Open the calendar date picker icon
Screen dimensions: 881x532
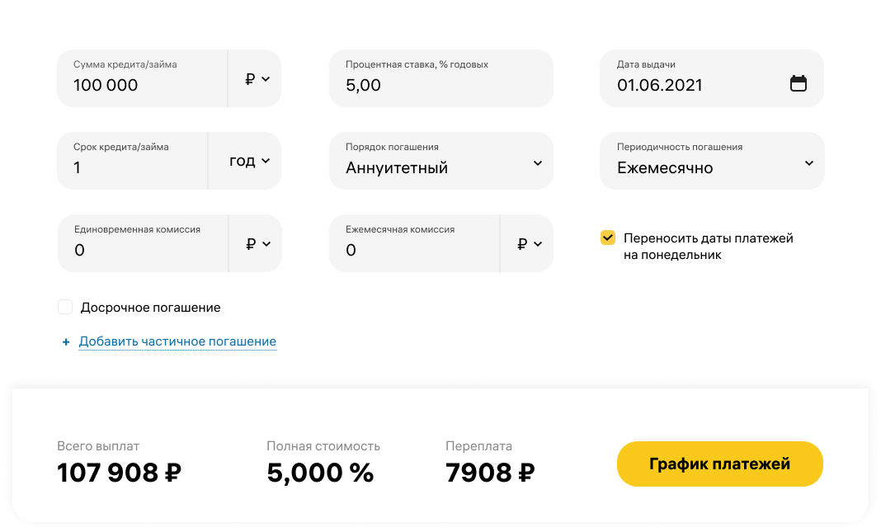tap(798, 83)
